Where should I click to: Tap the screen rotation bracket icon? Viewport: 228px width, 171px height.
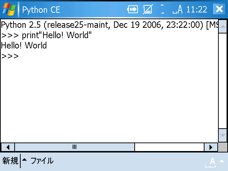tap(162, 9)
